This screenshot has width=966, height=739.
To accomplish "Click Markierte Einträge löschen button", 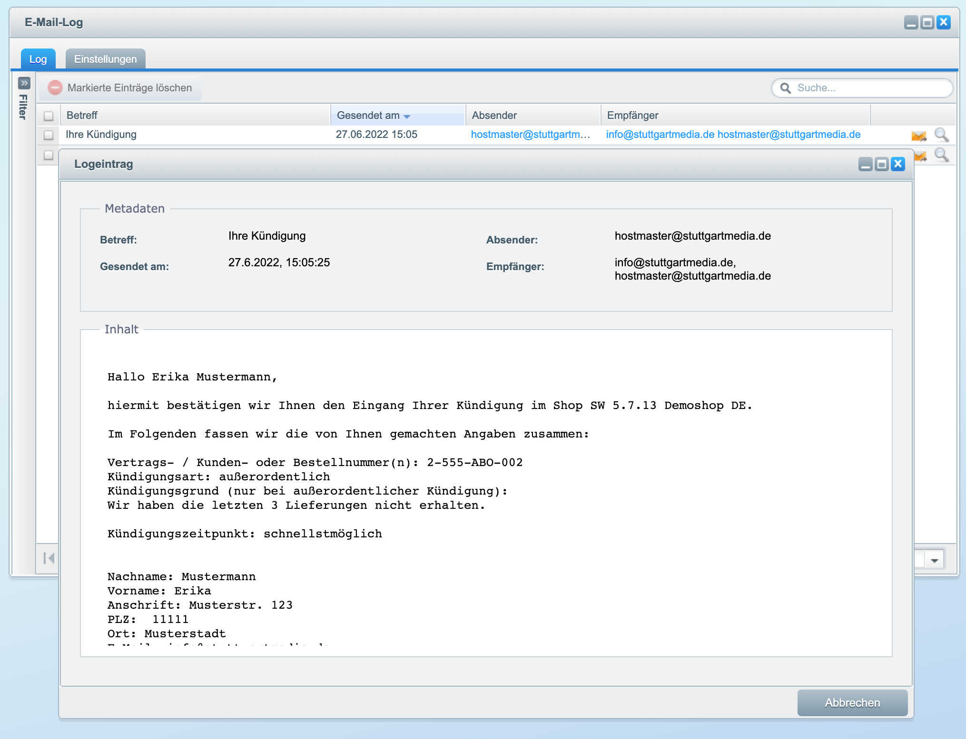I will 120,88.
